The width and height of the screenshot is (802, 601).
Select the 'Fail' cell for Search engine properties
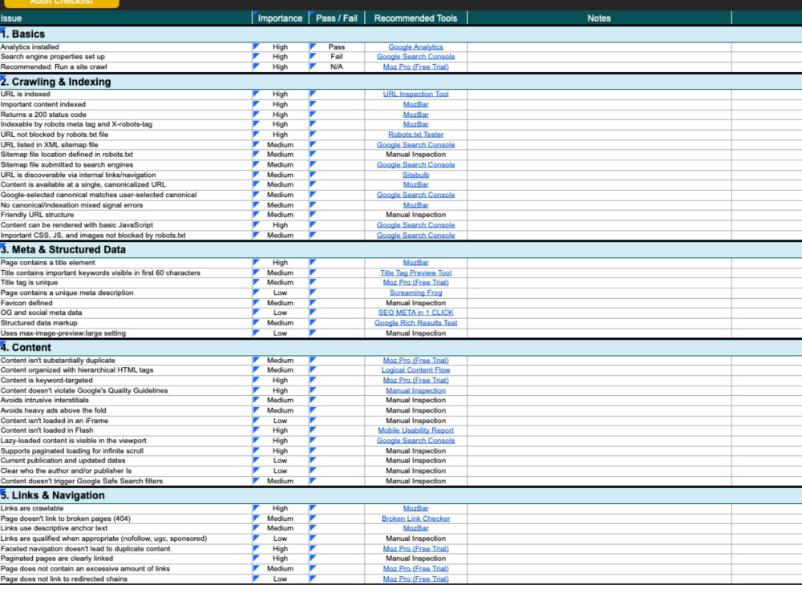tap(337, 57)
